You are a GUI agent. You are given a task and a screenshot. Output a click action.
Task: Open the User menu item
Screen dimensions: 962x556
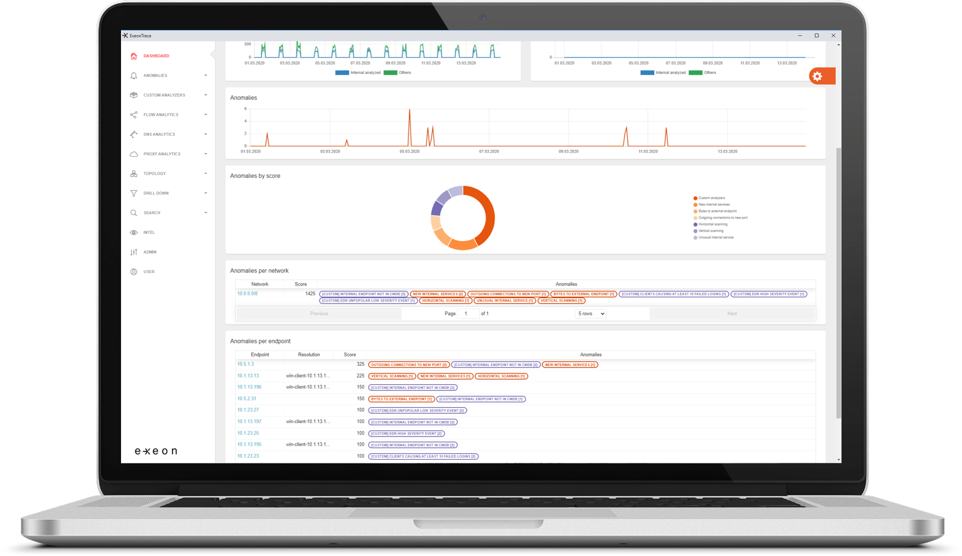coord(149,272)
